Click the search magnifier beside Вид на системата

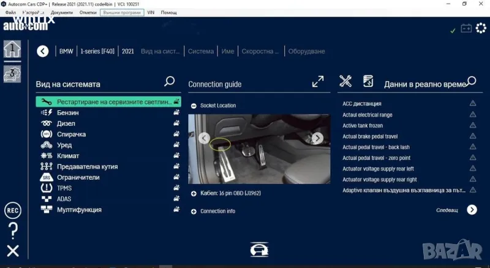point(170,82)
